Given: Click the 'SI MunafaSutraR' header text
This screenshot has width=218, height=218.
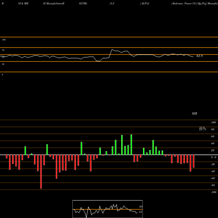Looking at the screenshot, I should pos(54,3).
